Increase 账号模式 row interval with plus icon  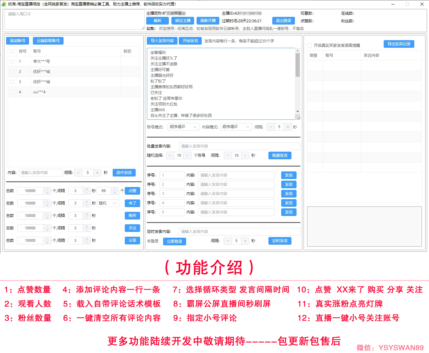click(288, 127)
